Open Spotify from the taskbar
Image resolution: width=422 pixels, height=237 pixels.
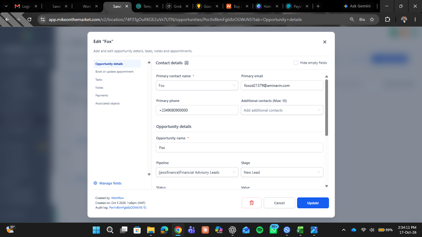pos(260,230)
